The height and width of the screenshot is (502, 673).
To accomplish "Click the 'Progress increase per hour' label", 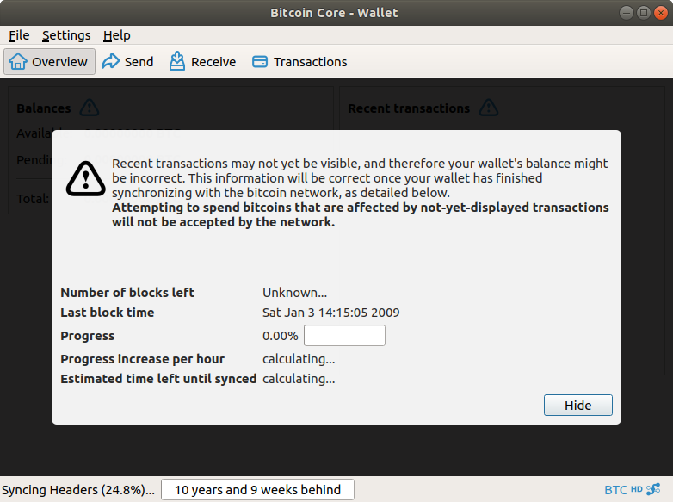I will [143, 359].
